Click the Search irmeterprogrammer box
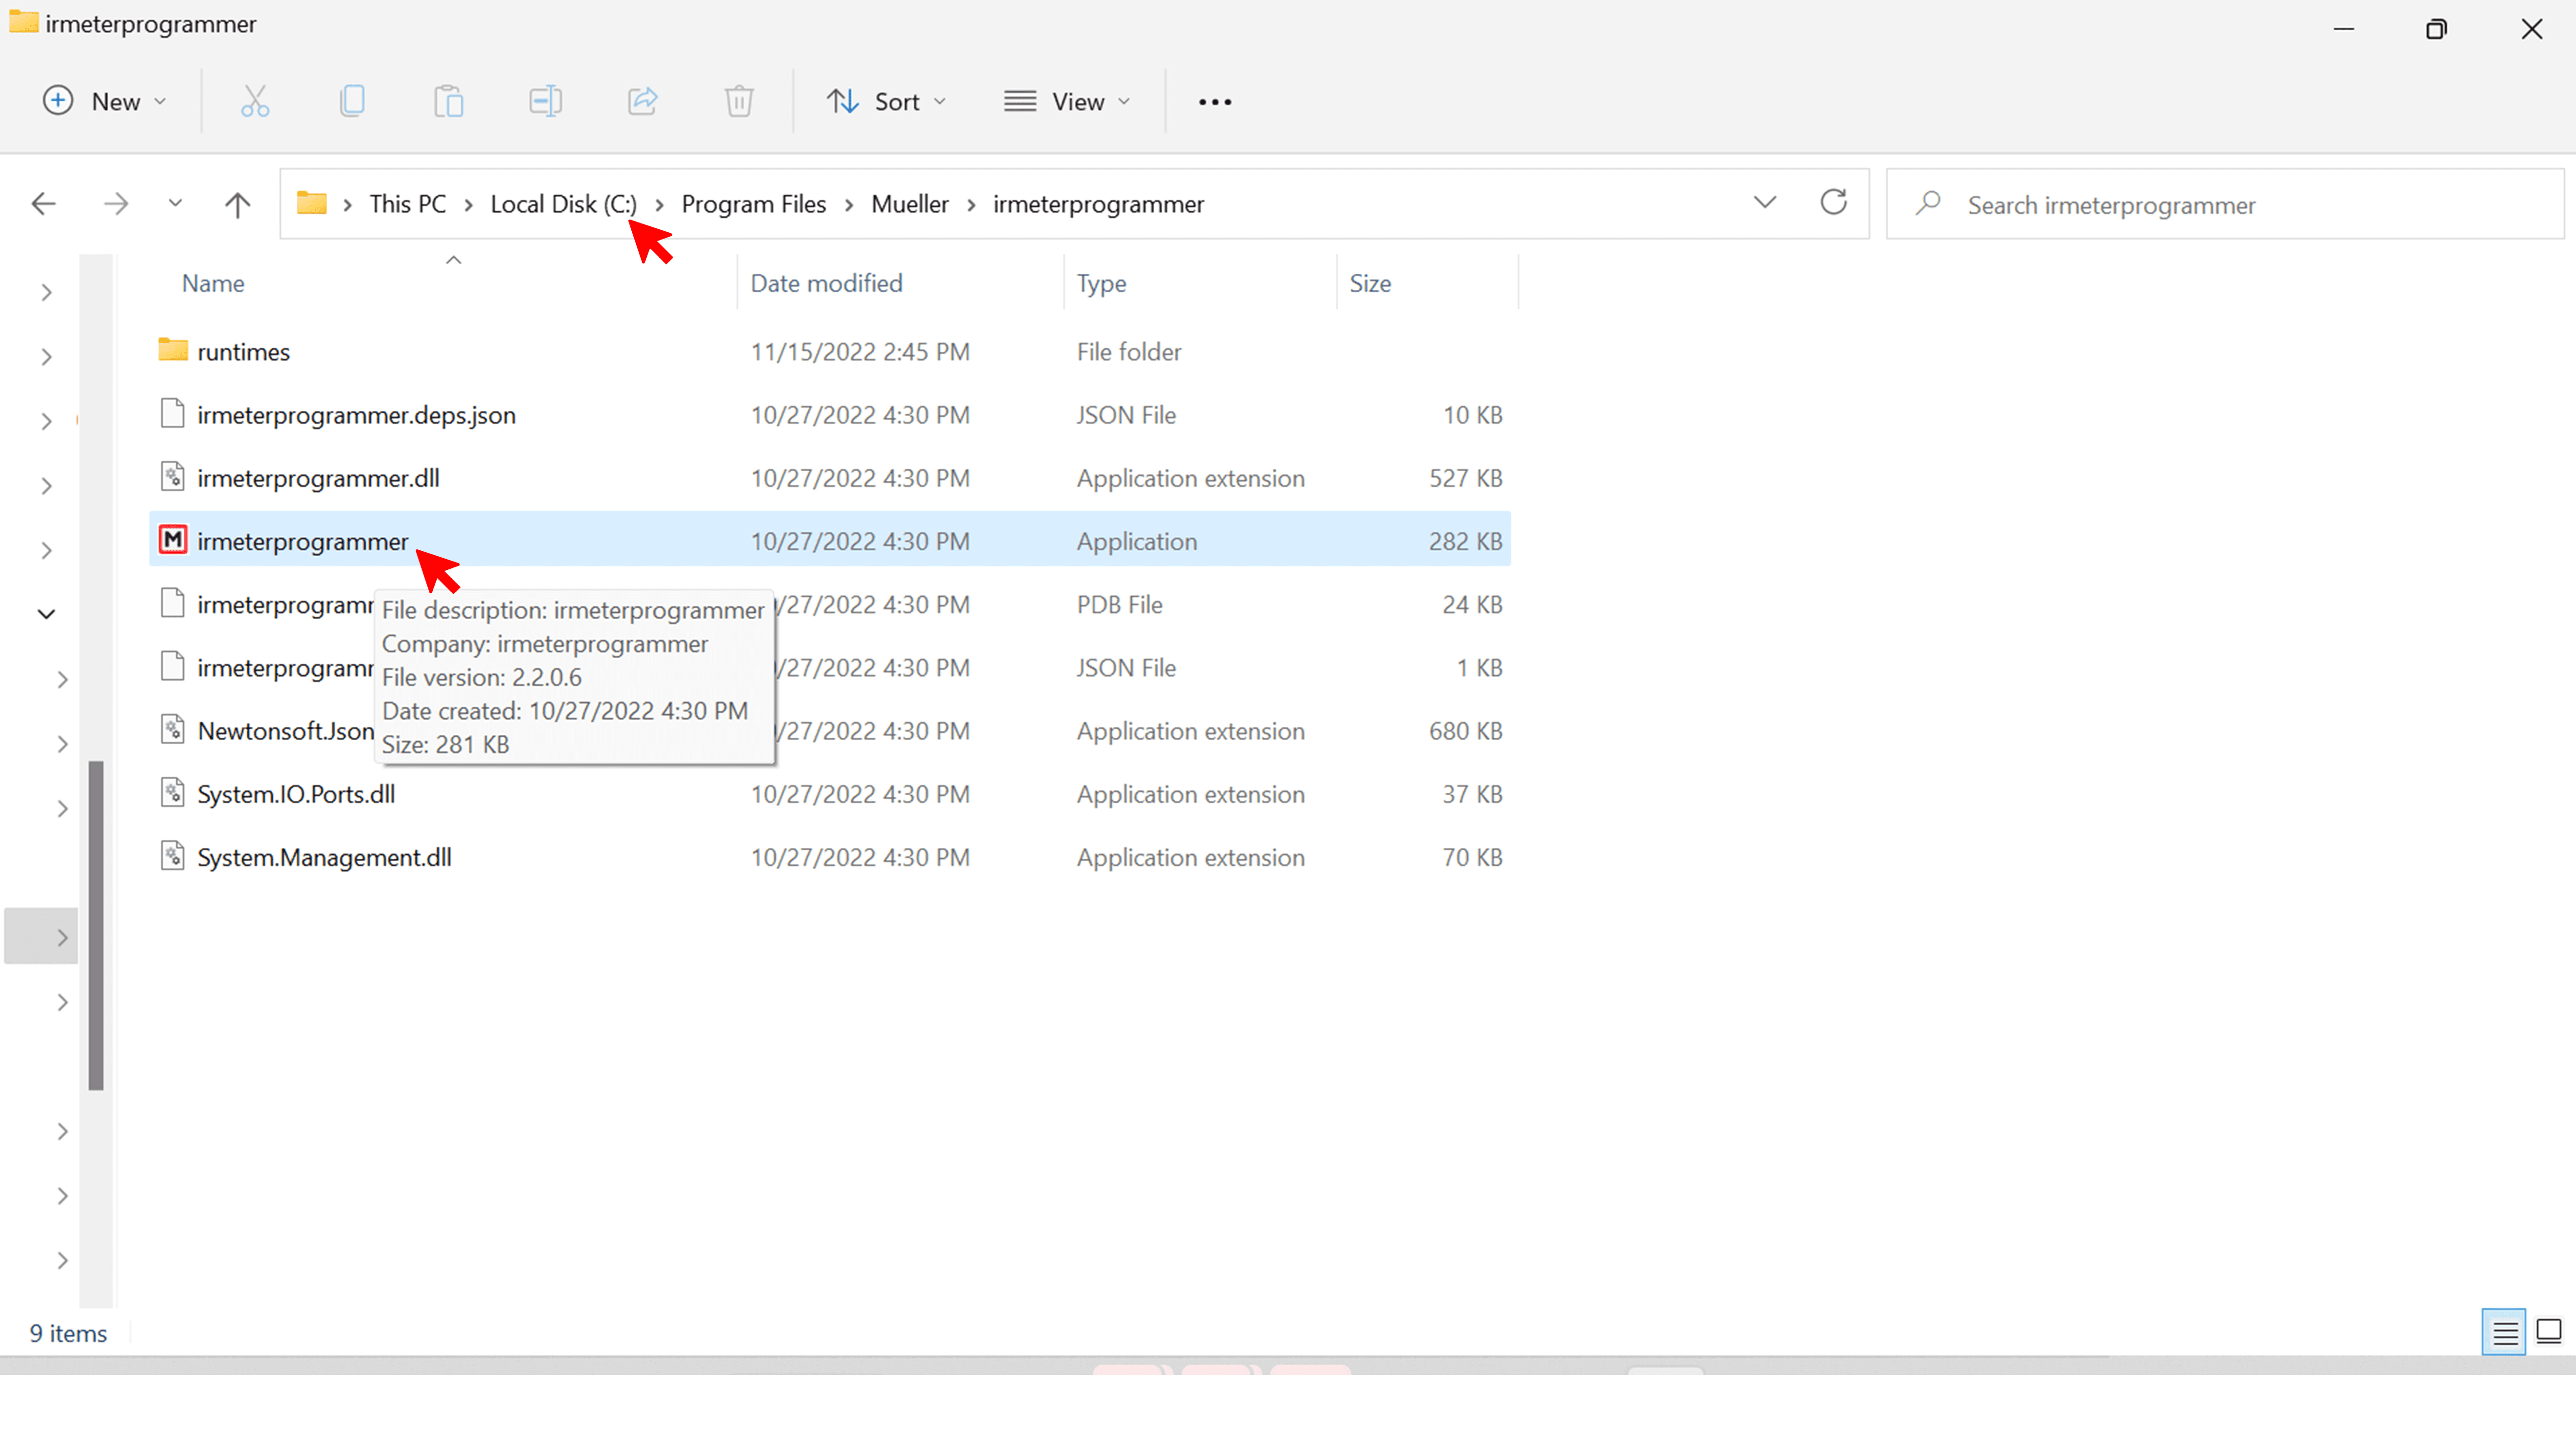The image size is (2576, 1452). [2225, 204]
